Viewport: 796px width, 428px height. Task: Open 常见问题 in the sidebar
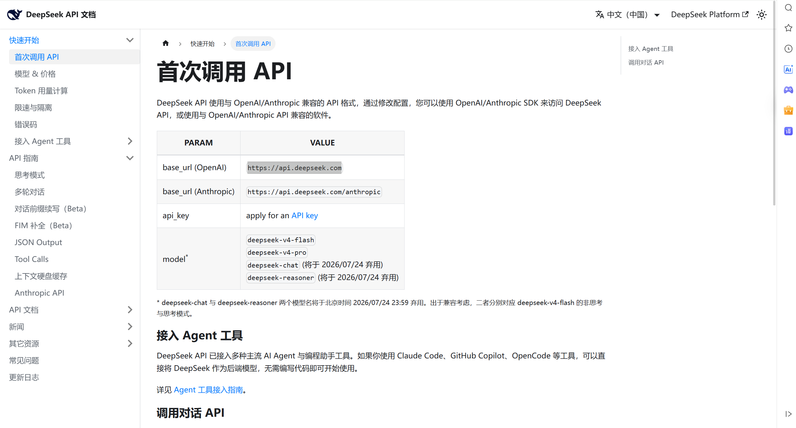tap(24, 361)
